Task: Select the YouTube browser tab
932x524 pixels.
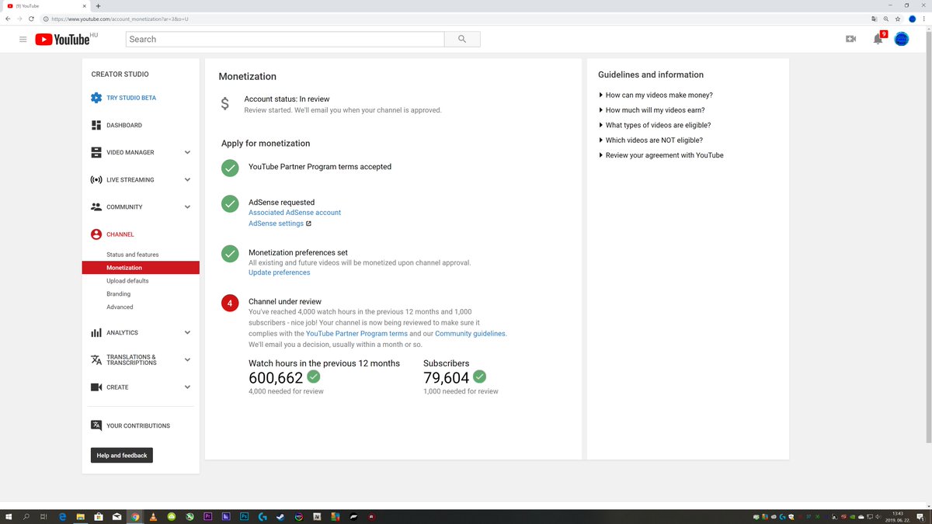Action: coord(45,5)
